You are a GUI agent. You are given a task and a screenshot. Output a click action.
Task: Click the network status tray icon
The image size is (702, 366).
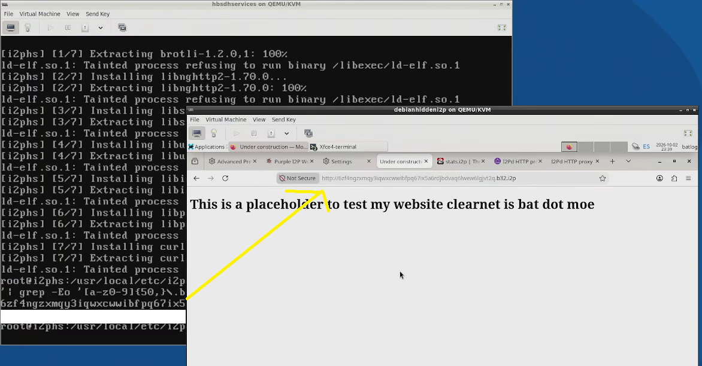click(636, 147)
